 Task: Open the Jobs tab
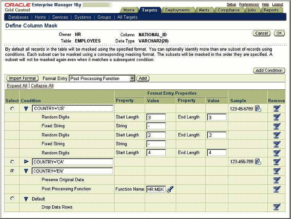pos(252,10)
